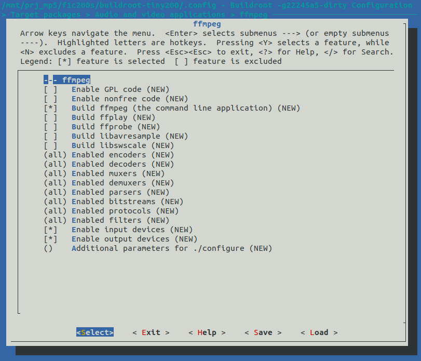This screenshot has height=361, width=421.
Task: Click Audio and video applications breadcrumb
Action: pos(160,15)
